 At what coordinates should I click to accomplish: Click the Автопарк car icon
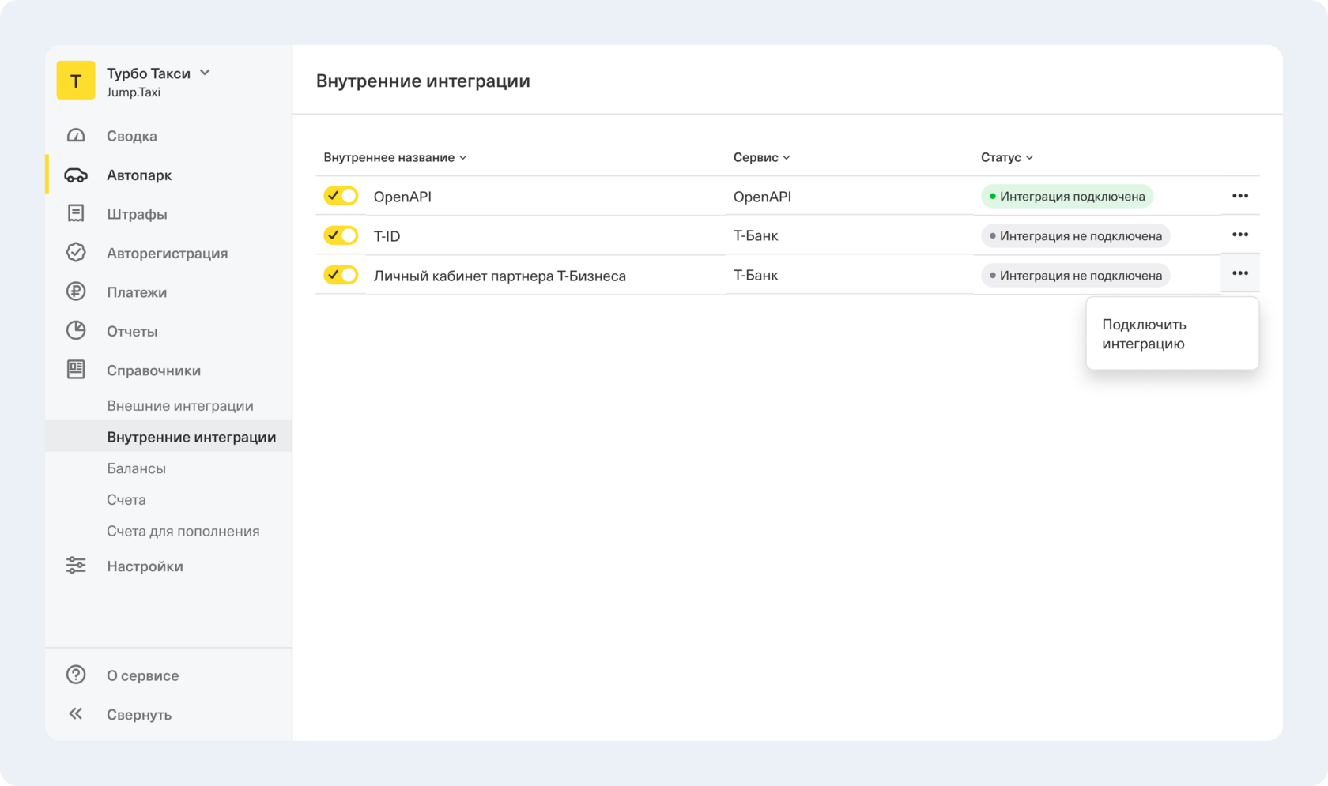(x=76, y=175)
